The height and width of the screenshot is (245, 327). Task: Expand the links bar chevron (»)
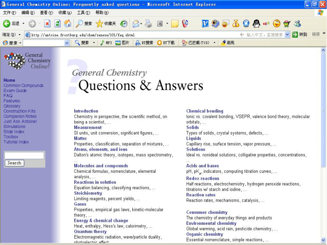click(x=324, y=33)
